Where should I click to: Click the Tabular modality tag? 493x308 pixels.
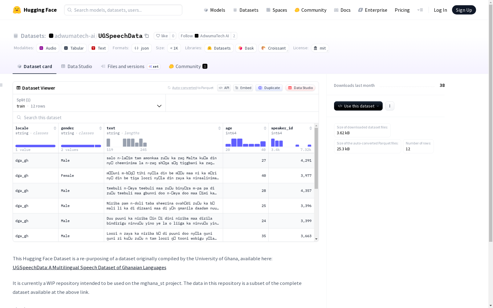(x=74, y=48)
